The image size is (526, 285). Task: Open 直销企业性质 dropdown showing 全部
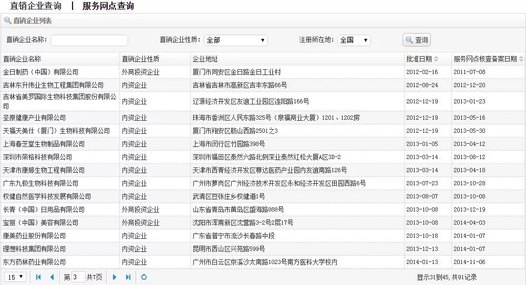click(x=235, y=40)
